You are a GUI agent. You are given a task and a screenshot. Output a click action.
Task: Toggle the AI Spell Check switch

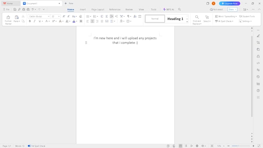[29, 146]
